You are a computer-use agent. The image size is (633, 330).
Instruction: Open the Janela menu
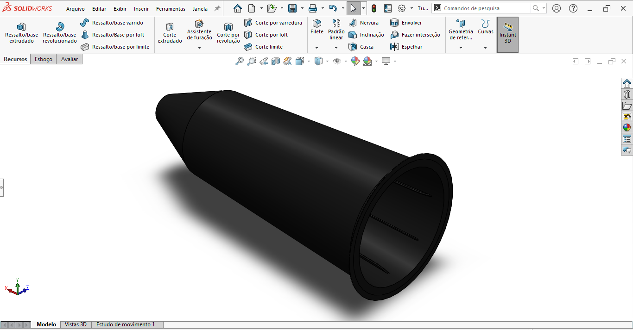200,9
